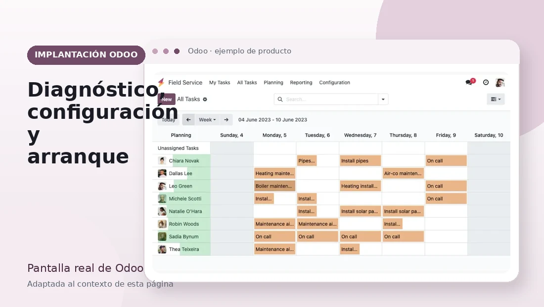Open Thea Teixeira's Monday Maintenance task
This screenshot has width=544, height=307.
[274, 249]
